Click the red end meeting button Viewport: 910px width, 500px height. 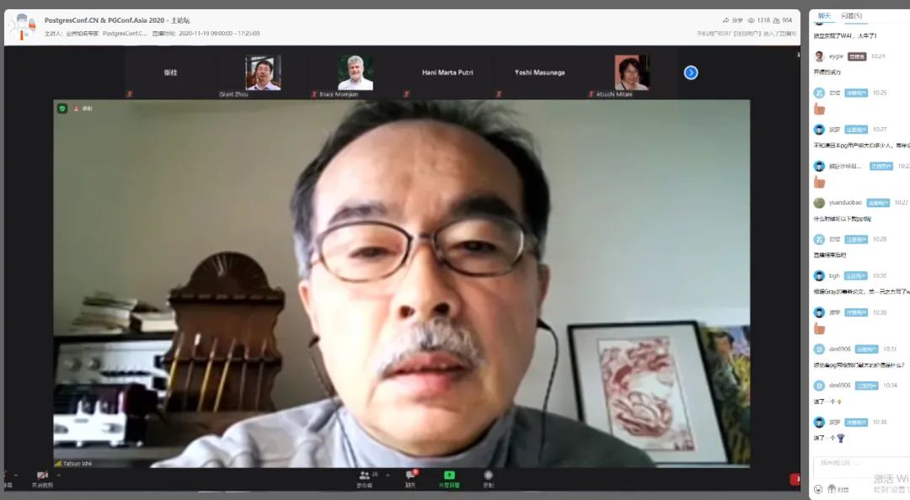point(795,479)
